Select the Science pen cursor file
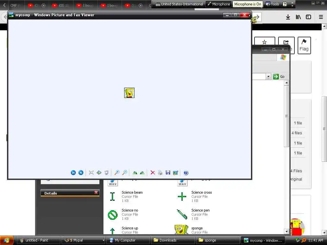 pyautogui.click(x=193, y=214)
